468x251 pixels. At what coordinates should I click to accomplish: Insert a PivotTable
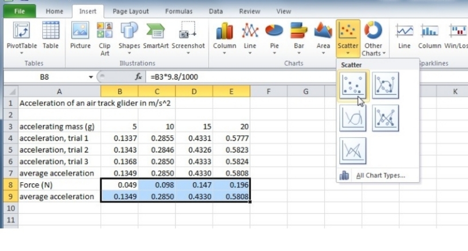[x=21, y=38]
